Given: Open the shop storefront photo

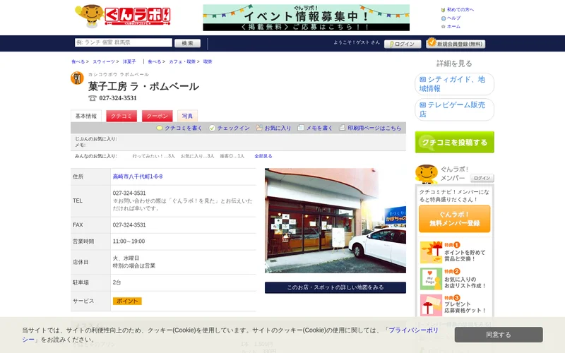Looking at the screenshot, I should pyautogui.click(x=335, y=220).
